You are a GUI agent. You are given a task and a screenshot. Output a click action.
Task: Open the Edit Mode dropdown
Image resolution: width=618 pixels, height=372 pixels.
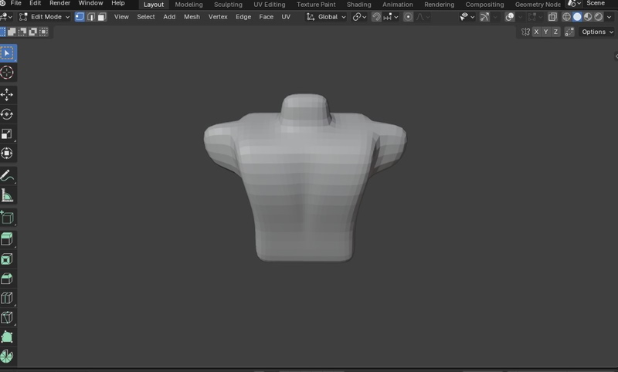(44, 16)
